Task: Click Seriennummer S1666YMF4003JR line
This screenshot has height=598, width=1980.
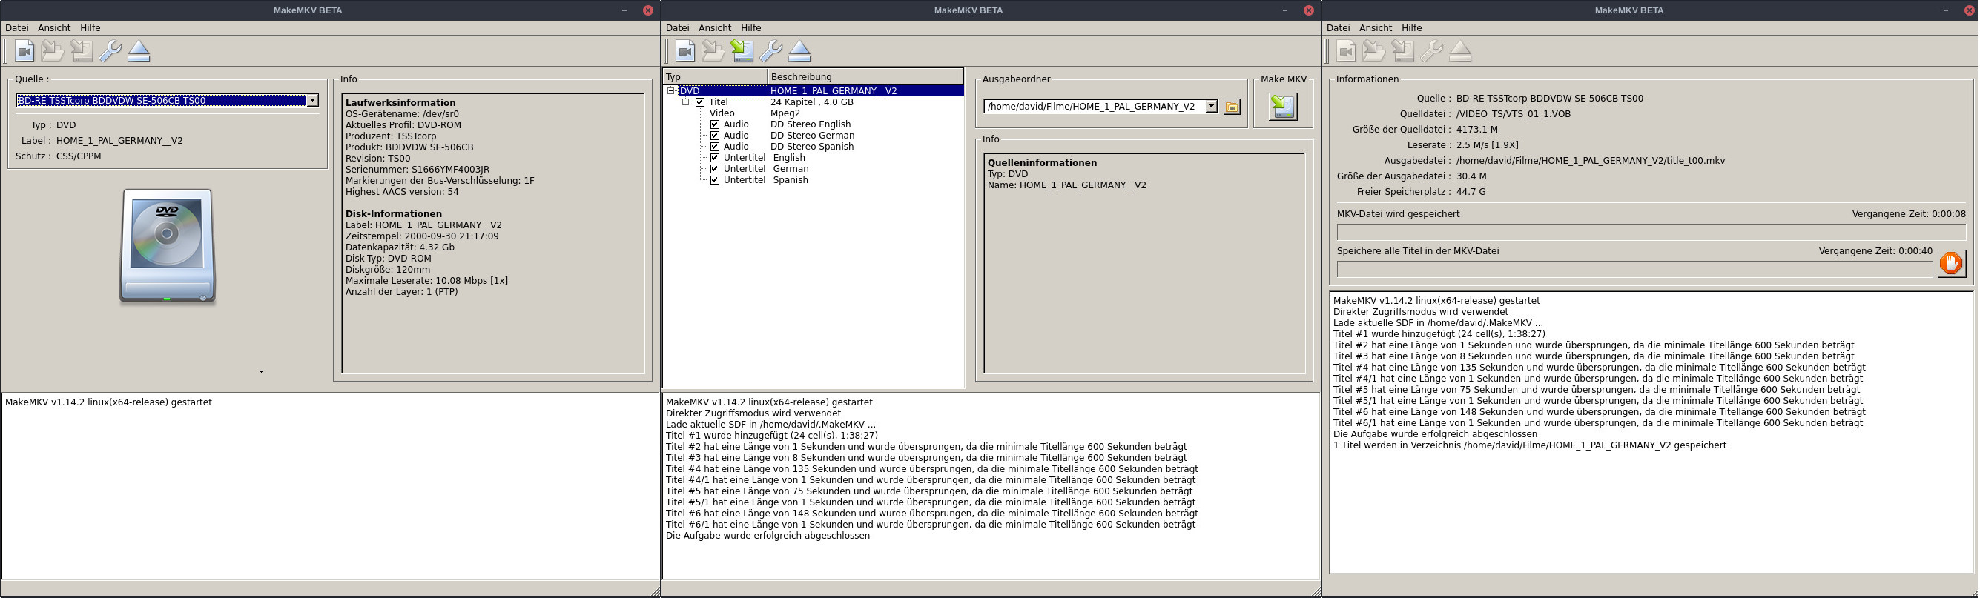Action: coord(418,170)
